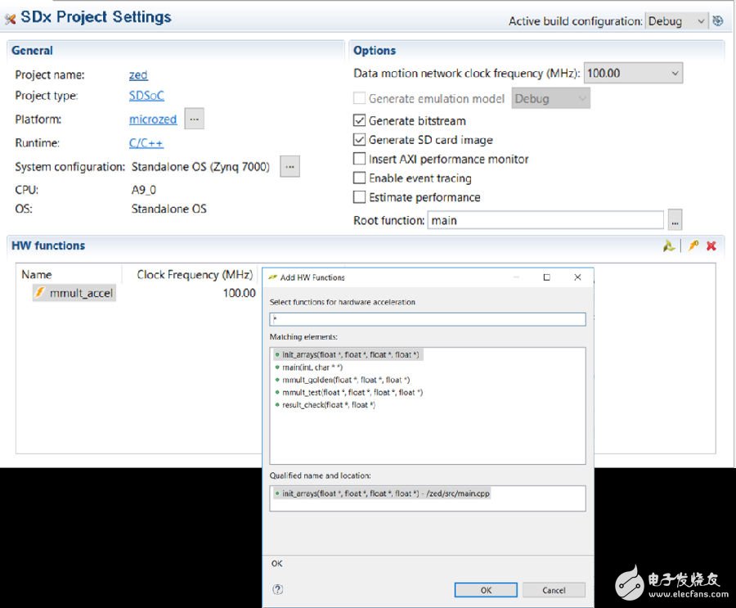This screenshot has height=608, width=736.
Task: Click qualified name init_arrays main.cpp entry
Action: coord(382,493)
